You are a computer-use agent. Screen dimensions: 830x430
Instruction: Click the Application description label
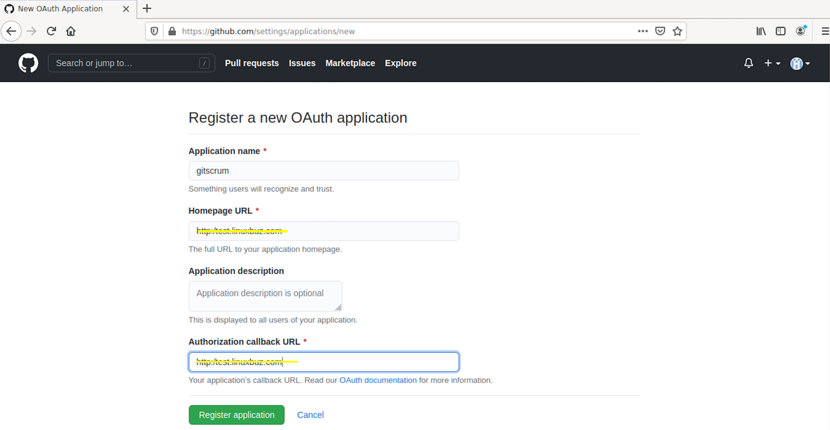[x=236, y=271]
